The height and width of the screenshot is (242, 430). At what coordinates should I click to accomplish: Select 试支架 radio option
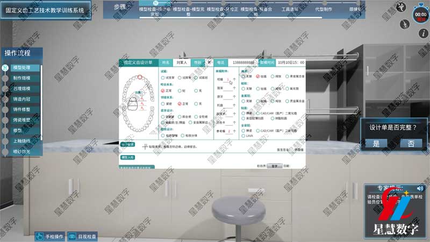(163, 77)
